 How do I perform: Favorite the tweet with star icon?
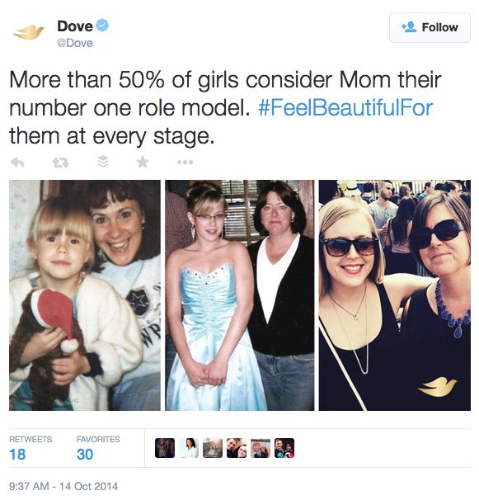[143, 162]
